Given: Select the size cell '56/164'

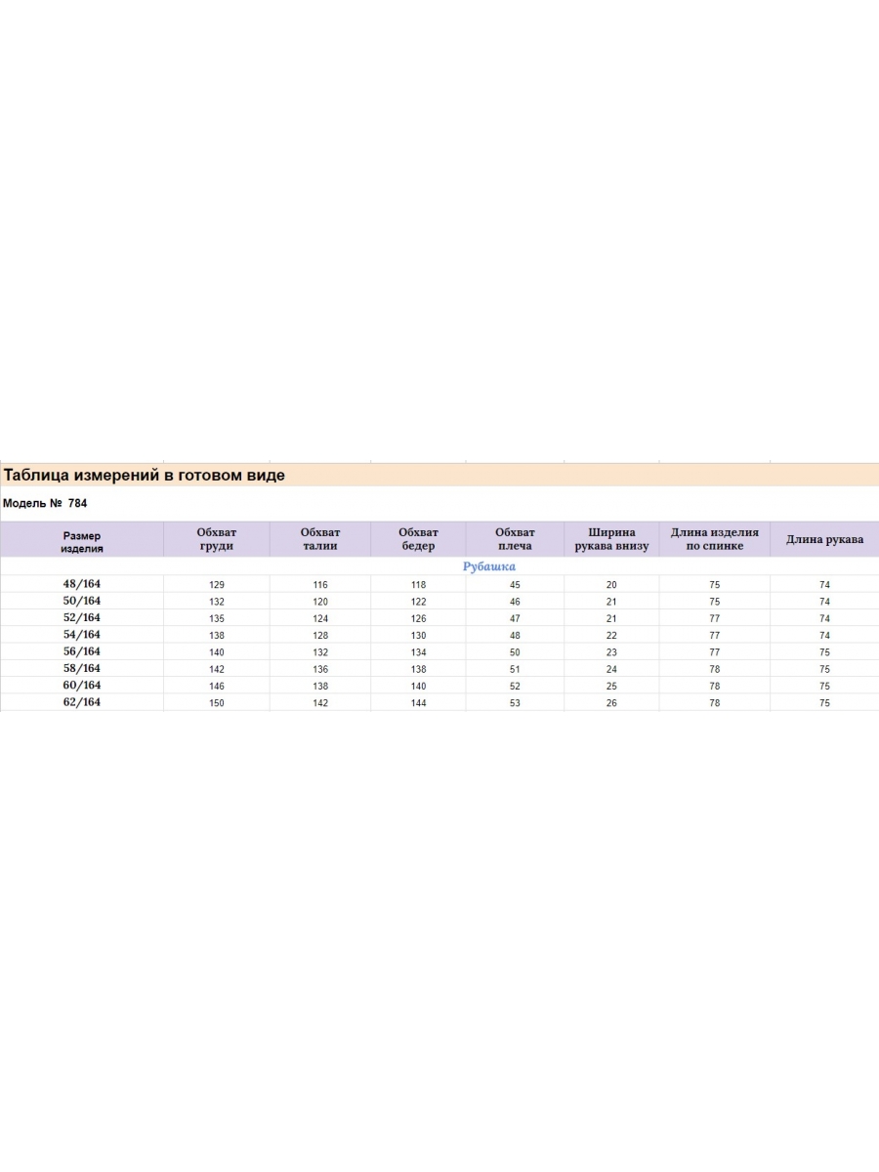Looking at the screenshot, I should pyautogui.click(x=82, y=651).
